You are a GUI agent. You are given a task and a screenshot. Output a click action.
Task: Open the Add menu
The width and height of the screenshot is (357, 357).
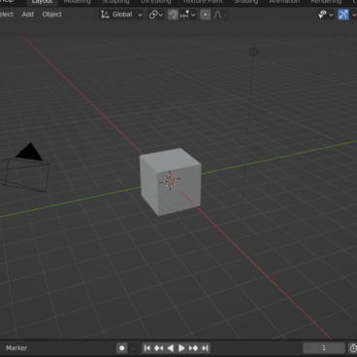[x=27, y=15]
